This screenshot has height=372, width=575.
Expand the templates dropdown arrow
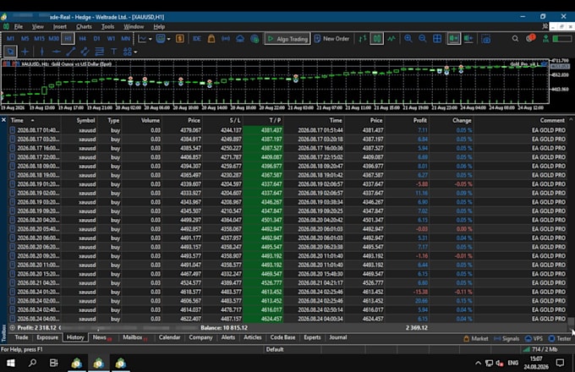168,39
